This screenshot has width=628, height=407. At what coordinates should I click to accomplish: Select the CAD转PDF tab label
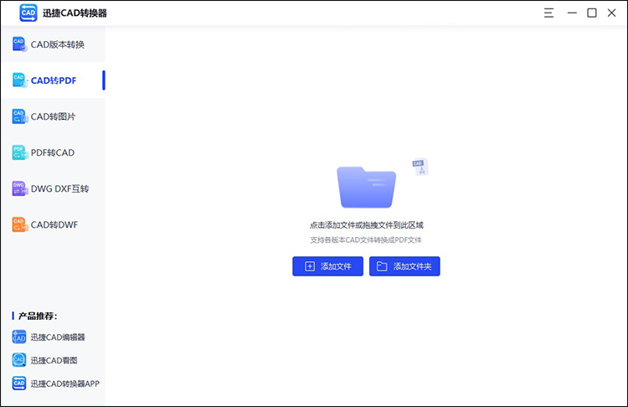point(54,80)
